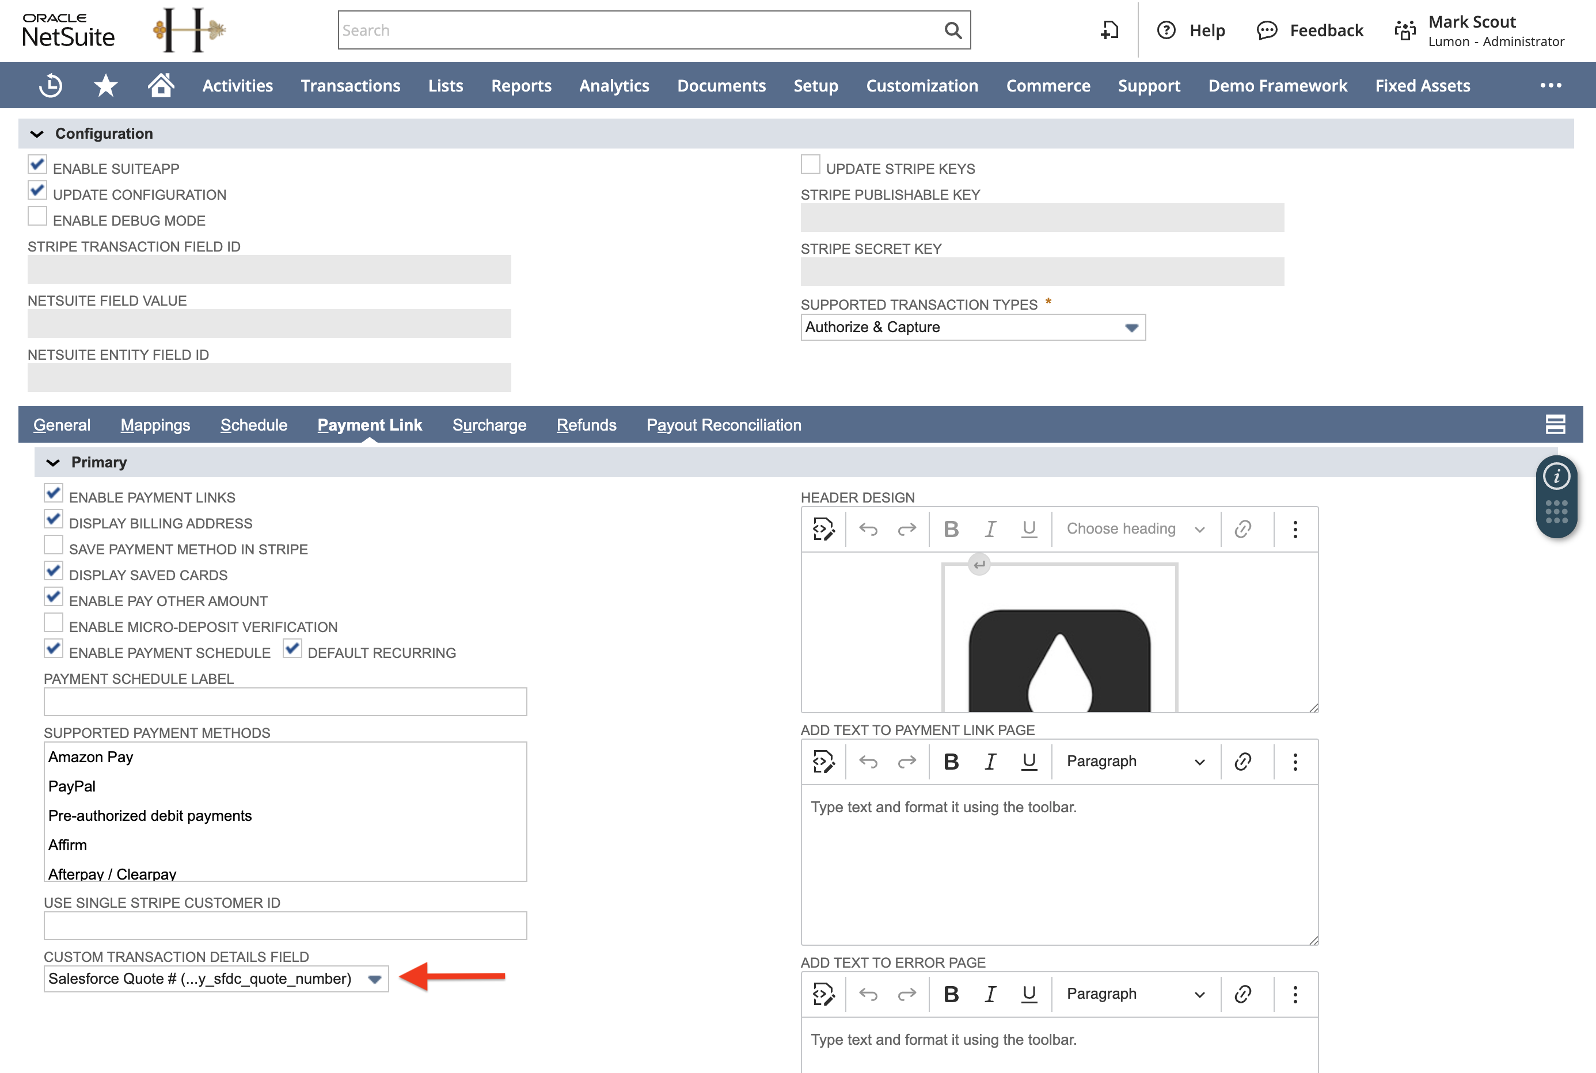Image resolution: width=1596 pixels, height=1073 pixels.
Task: Check Enable Micro-Deposit Verification
Action: coord(54,623)
